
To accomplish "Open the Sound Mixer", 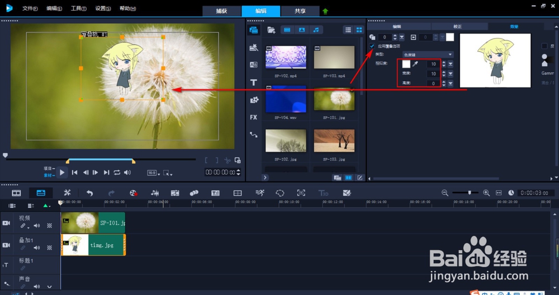I will point(155,193).
